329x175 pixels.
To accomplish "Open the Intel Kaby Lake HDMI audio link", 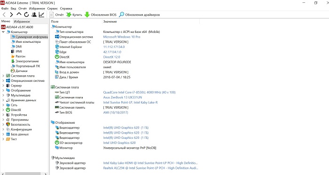I will point(150,163).
